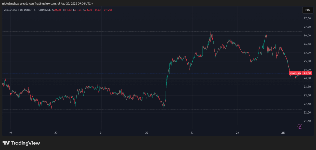Click the red AVAXUSD symbol tag

click(295, 73)
